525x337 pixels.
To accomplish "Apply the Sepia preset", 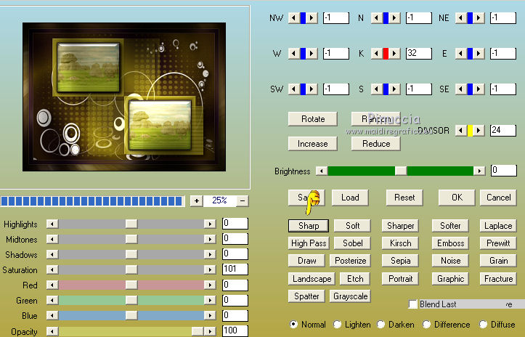I will 400,261.
